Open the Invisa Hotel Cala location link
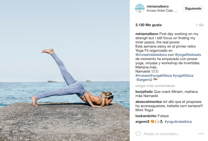The height and width of the screenshot is (141, 208). 162,11
